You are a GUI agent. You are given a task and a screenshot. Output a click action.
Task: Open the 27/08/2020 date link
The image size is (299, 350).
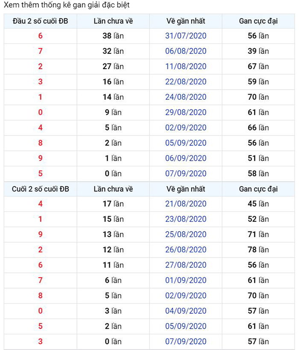tap(186, 265)
